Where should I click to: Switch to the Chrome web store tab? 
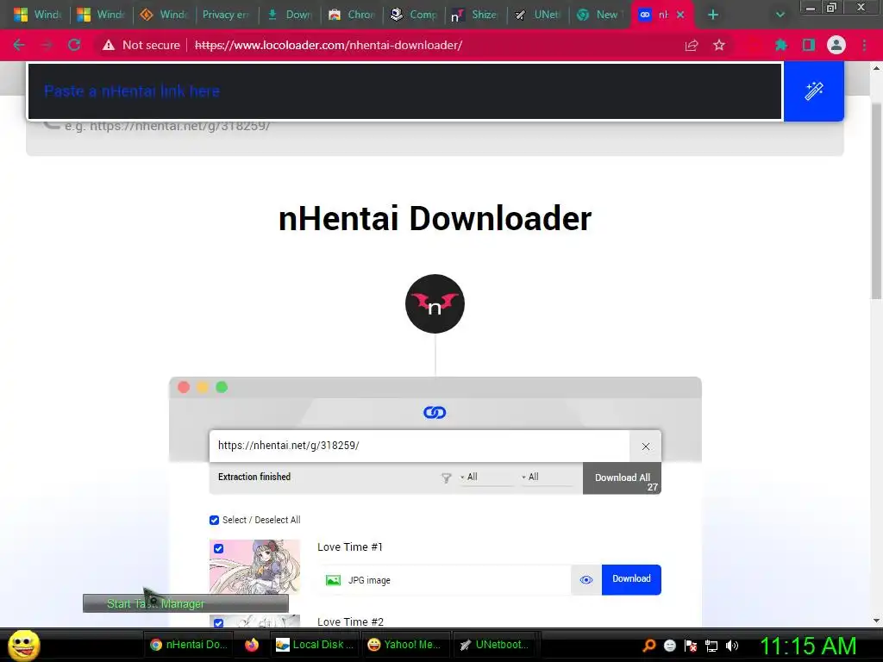pos(352,15)
